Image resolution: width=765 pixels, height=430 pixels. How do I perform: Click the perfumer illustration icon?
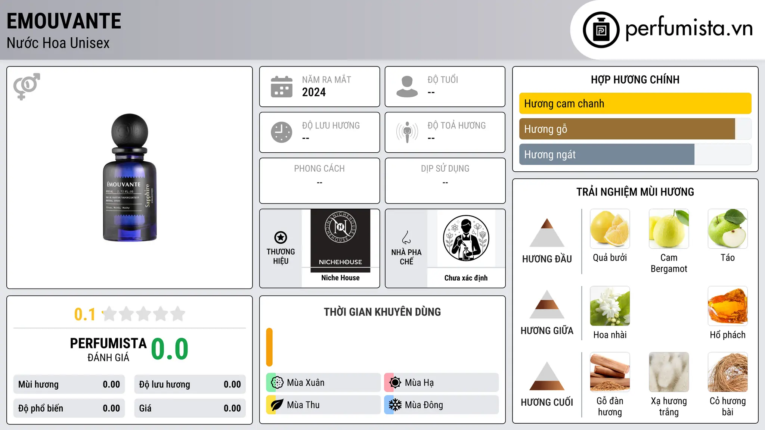click(466, 238)
